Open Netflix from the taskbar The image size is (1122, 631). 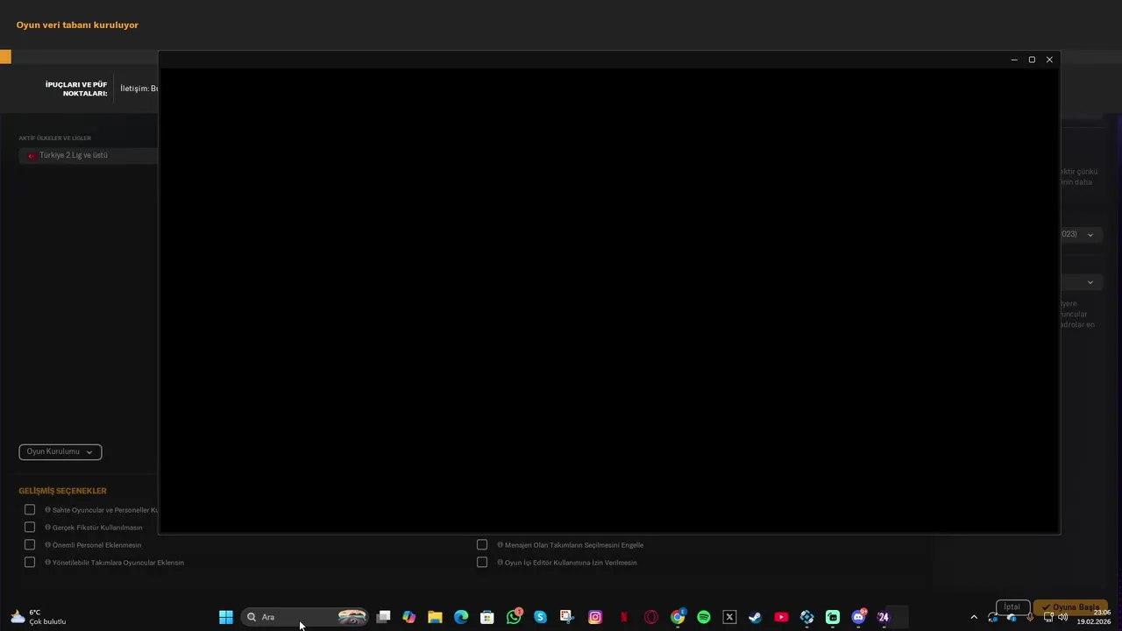coord(624,617)
